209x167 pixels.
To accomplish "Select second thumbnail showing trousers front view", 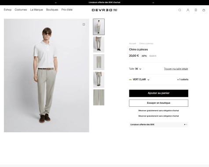I will tap(99, 44).
